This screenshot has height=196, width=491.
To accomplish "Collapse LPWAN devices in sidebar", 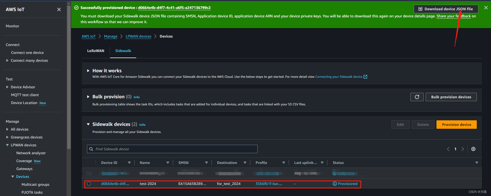I will pyautogui.click(x=7, y=145).
